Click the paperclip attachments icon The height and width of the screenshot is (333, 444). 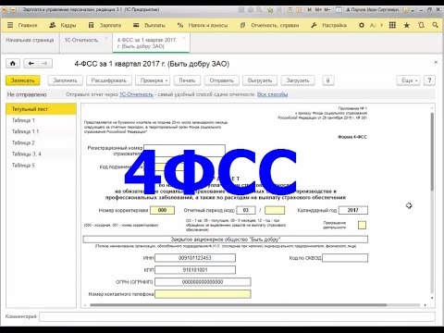pyautogui.click(x=328, y=80)
